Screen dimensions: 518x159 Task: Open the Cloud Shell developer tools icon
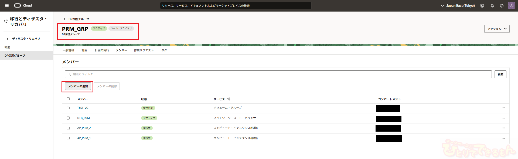click(x=482, y=6)
